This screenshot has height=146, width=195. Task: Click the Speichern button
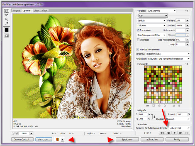point(127,139)
